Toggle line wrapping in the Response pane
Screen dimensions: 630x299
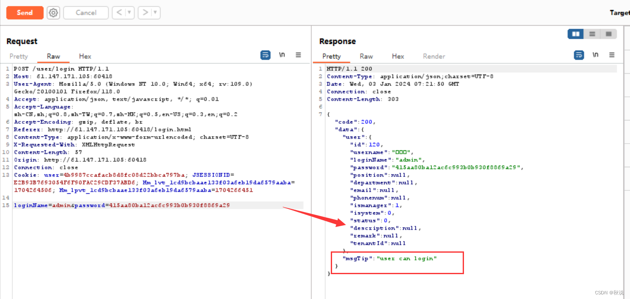579,55
